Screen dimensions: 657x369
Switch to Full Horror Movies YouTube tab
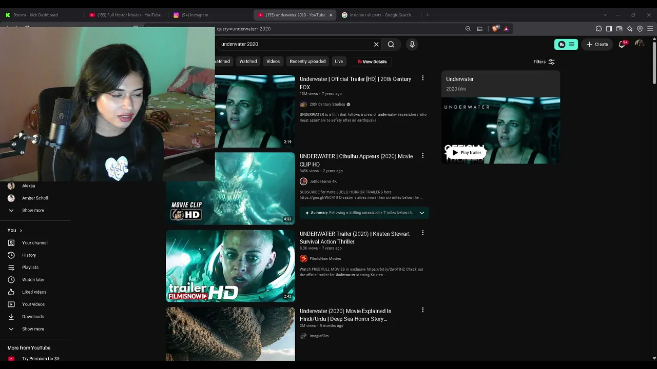coord(126,15)
